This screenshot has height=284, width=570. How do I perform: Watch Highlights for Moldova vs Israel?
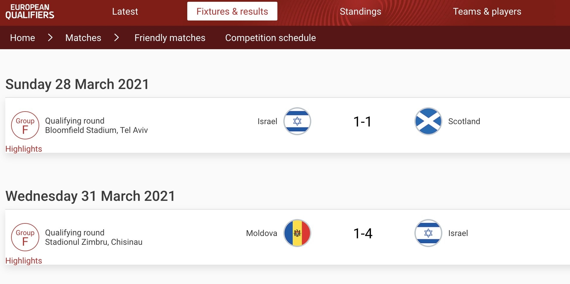pos(24,261)
